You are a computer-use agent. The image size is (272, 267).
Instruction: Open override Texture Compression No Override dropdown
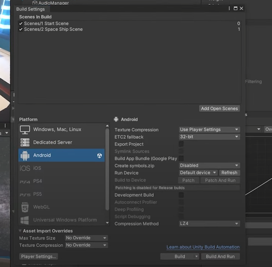(x=86, y=245)
